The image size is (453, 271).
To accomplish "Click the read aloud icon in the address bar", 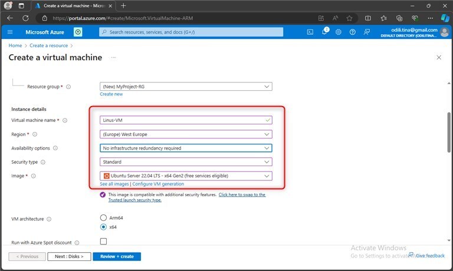I will (335, 18).
